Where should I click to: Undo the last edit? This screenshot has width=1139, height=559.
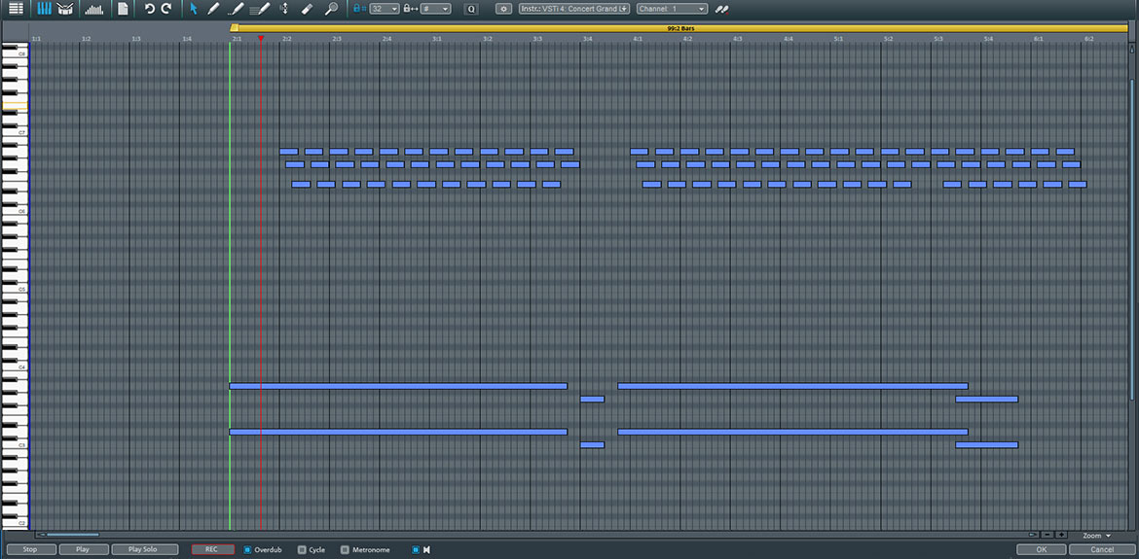[150, 9]
